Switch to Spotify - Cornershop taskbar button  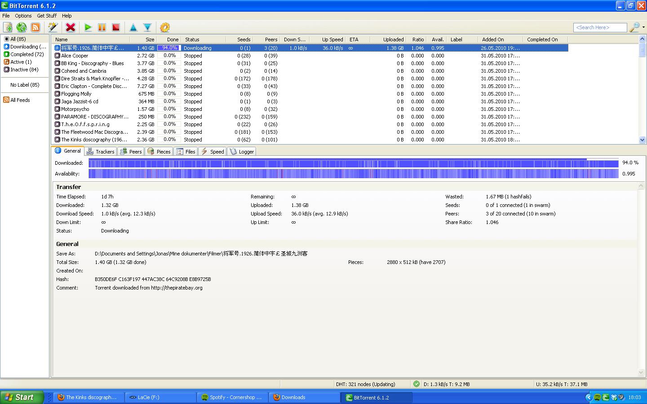(232, 397)
